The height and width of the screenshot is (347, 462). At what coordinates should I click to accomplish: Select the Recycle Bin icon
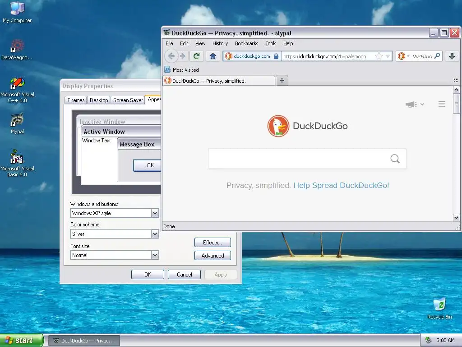439,308
